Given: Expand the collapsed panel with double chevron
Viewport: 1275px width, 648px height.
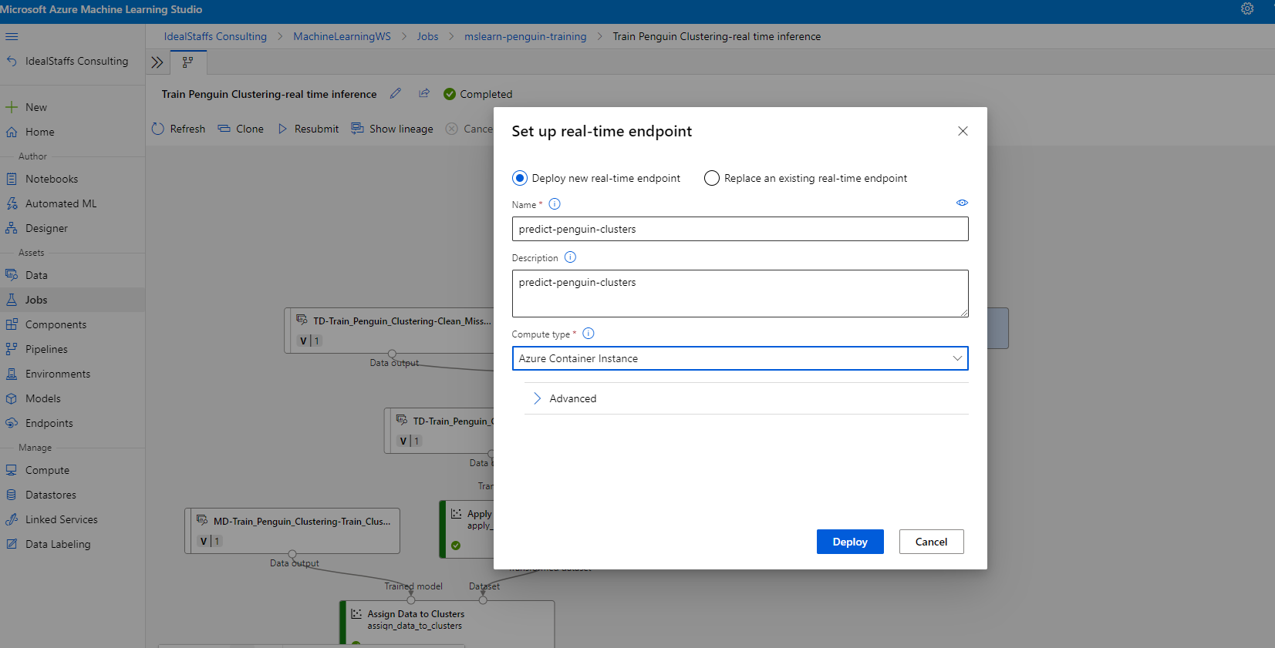Looking at the screenshot, I should pos(157,62).
